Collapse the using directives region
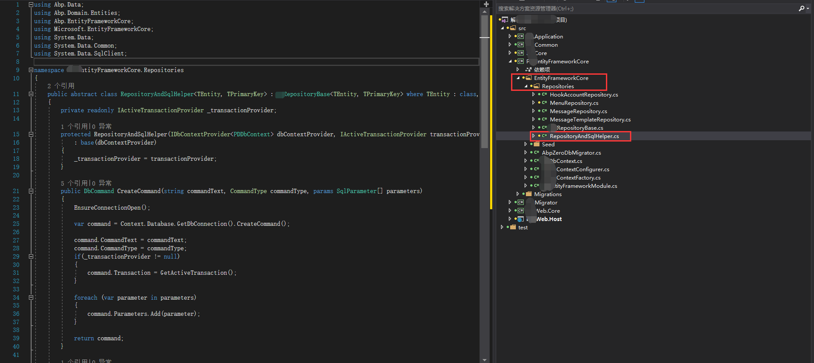This screenshot has height=363, width=814. pyautogui.click(x=31, y=4)
